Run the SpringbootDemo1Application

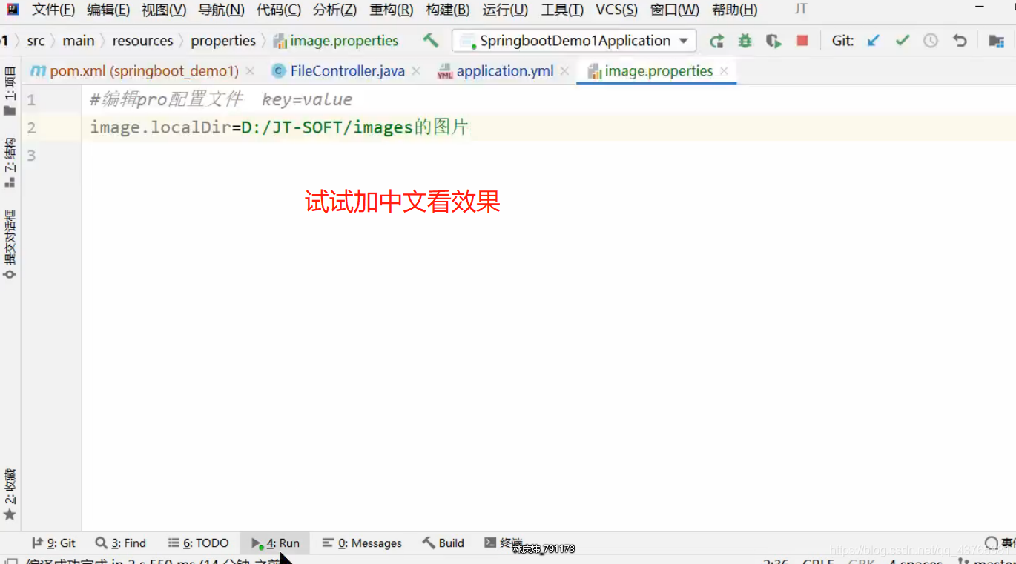[716, 42]
